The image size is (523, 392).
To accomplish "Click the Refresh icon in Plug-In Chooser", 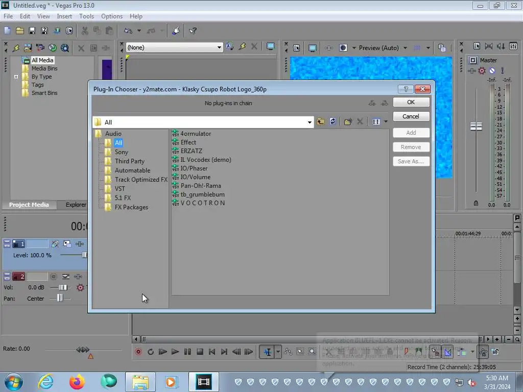I will pos(332,121).
